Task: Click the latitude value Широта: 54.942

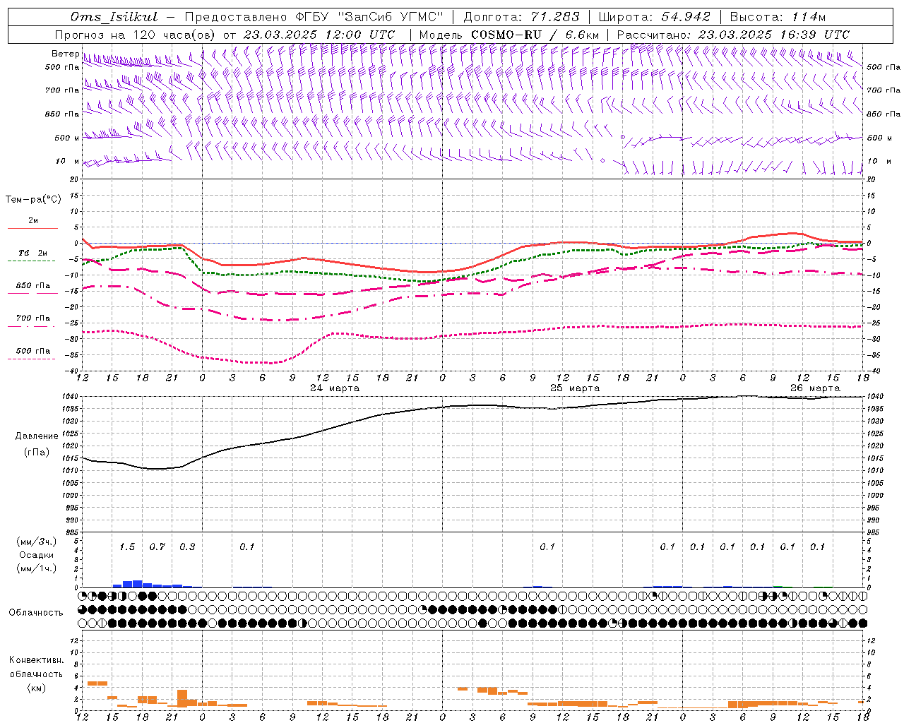Action: [654, 17]
